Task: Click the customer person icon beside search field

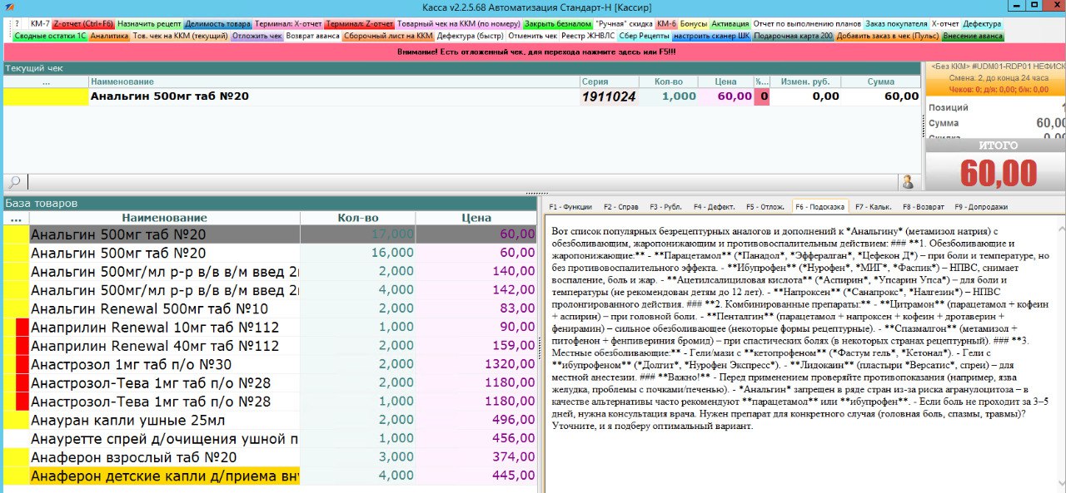Action: [909, 181]
